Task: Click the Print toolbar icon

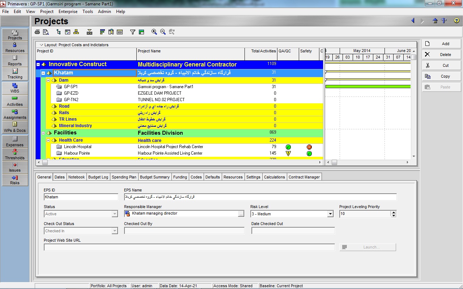Action: (37, 32)
